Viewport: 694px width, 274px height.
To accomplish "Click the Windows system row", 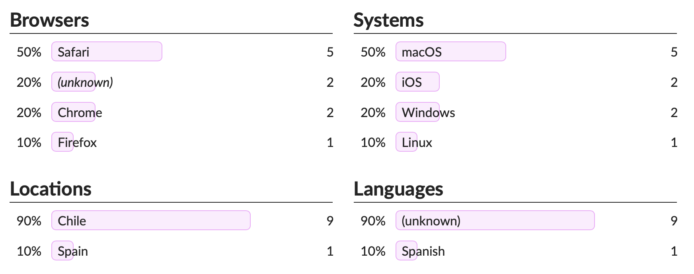I will (x=428, y=112).
